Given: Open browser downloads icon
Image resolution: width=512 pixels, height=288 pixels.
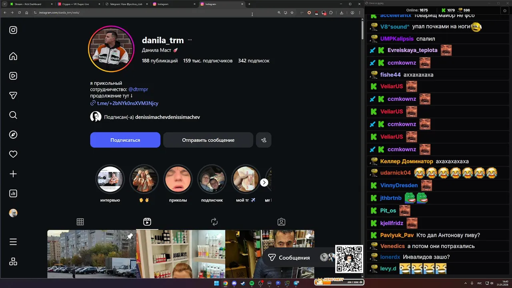Looking at the screenshot, I should pos(342,12).
